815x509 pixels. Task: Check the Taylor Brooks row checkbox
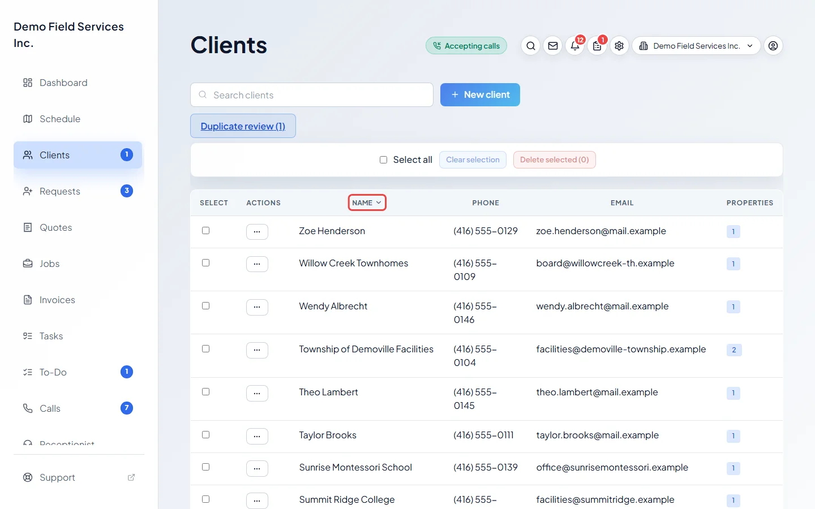click(x=206, y=435)
